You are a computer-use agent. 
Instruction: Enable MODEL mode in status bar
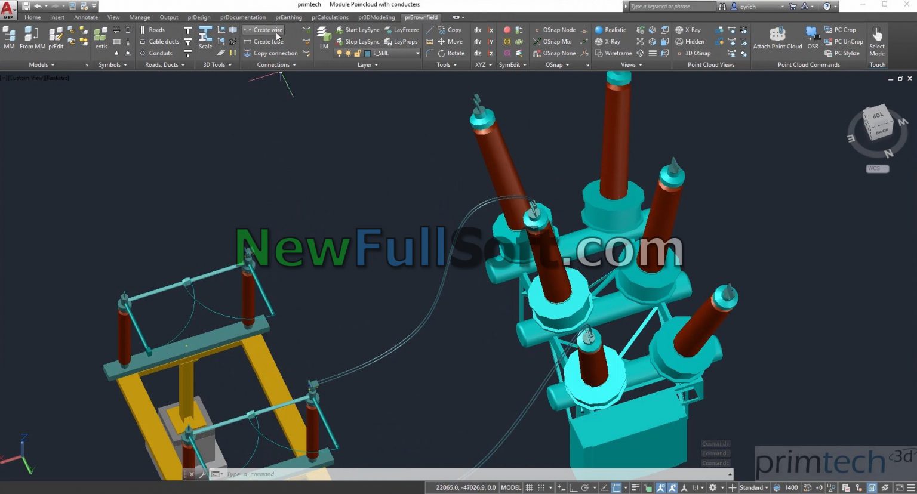point(510,487)
